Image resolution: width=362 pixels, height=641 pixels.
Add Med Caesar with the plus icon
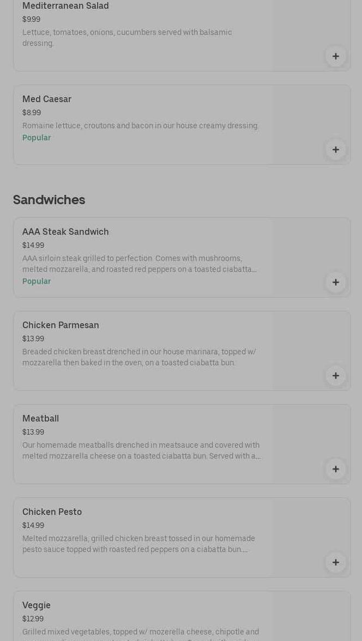tap(335, 150)
